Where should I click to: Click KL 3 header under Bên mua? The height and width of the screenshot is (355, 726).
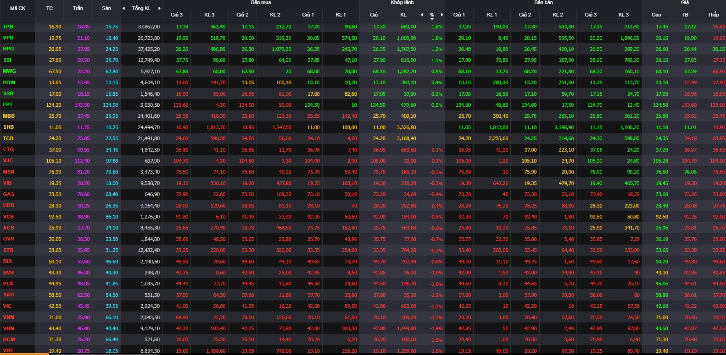(x=209, y=15)
